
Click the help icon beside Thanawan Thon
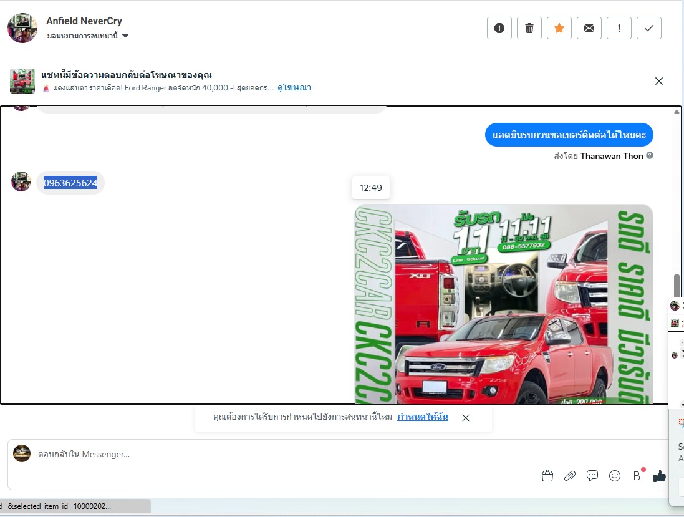coord(650,155)
